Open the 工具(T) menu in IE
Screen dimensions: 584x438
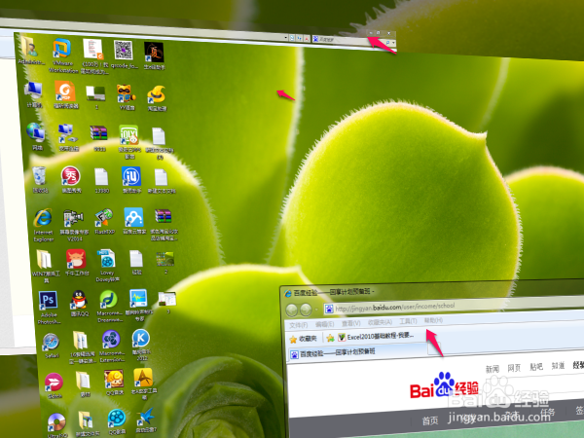coord(408,320)
